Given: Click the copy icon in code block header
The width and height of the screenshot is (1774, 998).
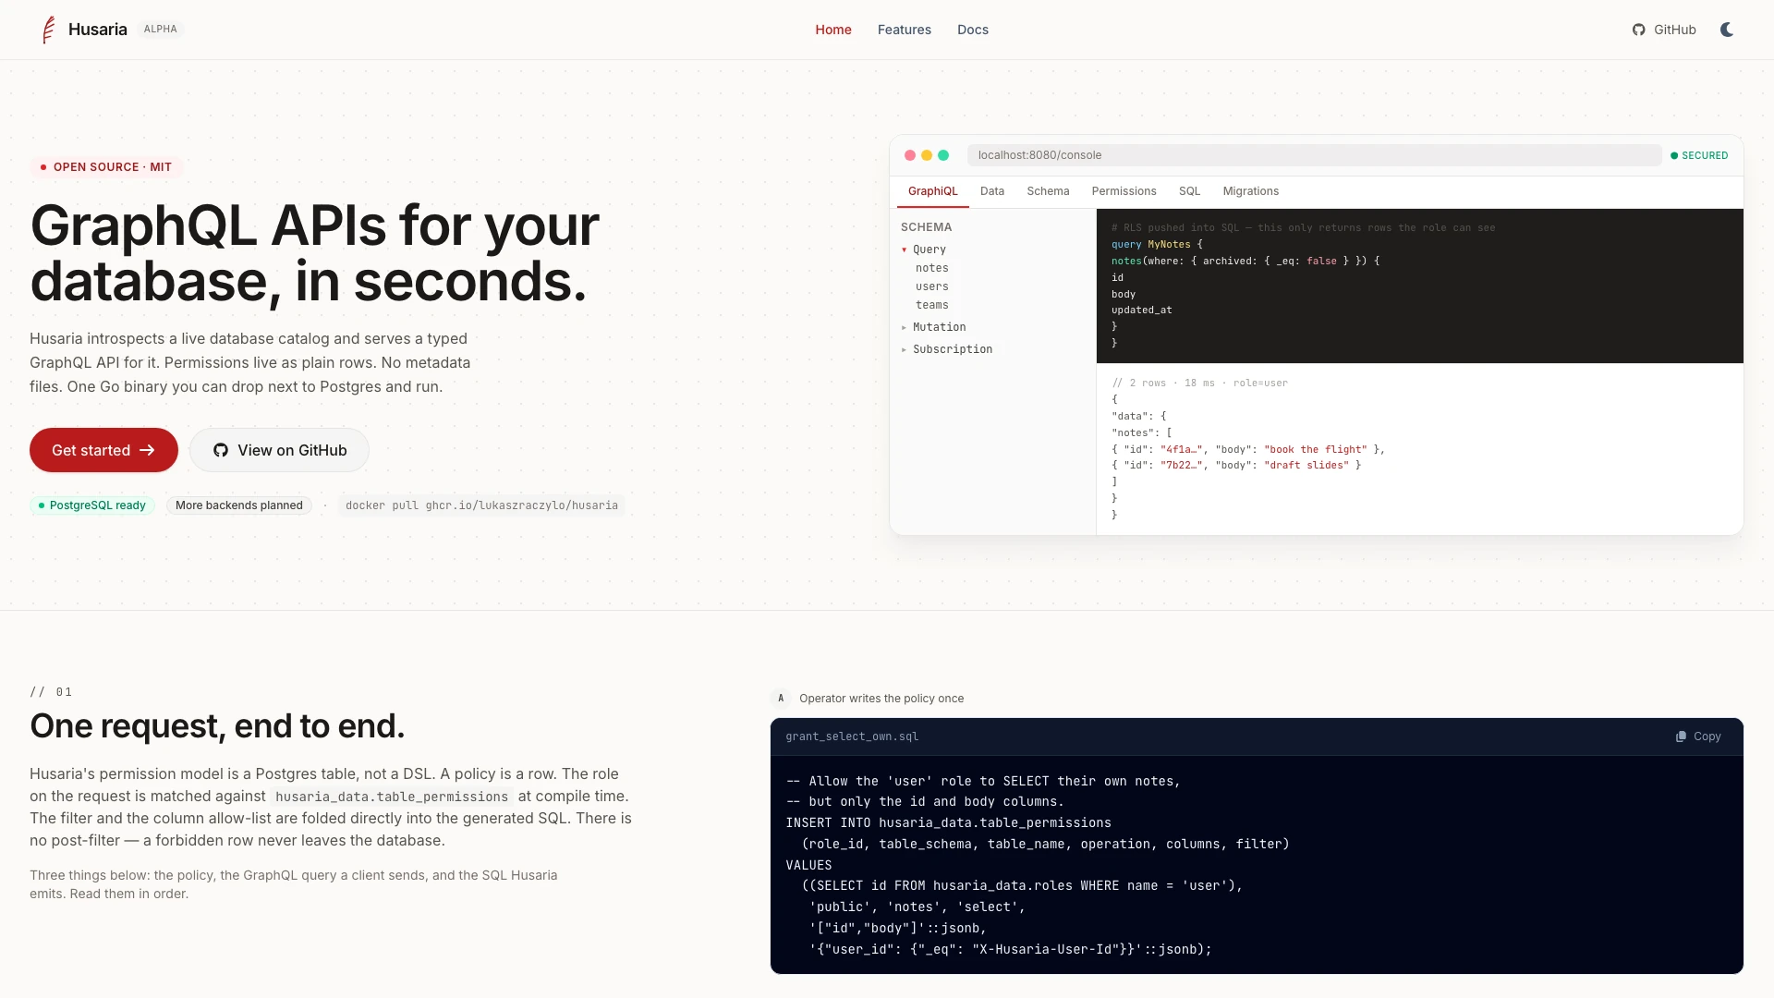Looking at the screenshot, I should 1682,736.
